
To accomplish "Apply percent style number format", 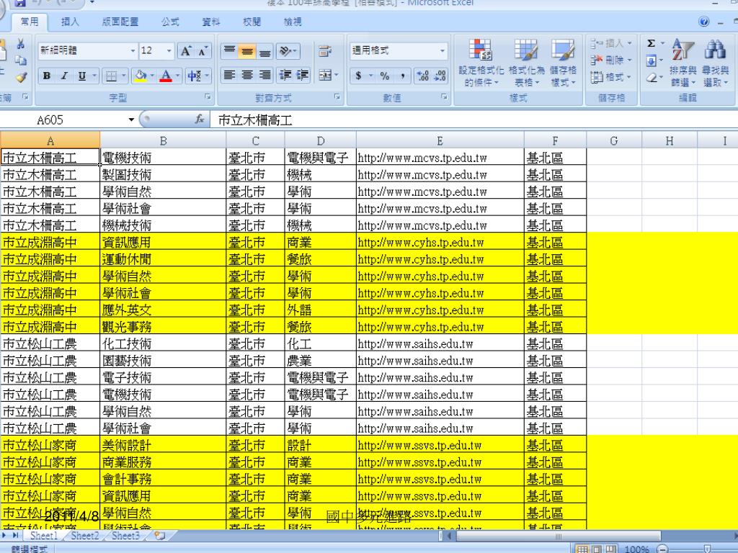I will pos(385,76).
